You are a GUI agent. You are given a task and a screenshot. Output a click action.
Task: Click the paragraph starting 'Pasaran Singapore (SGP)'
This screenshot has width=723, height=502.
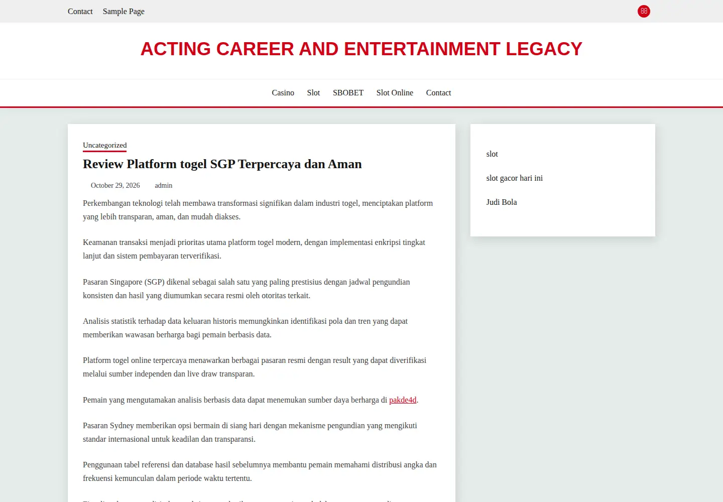point(261,289)
